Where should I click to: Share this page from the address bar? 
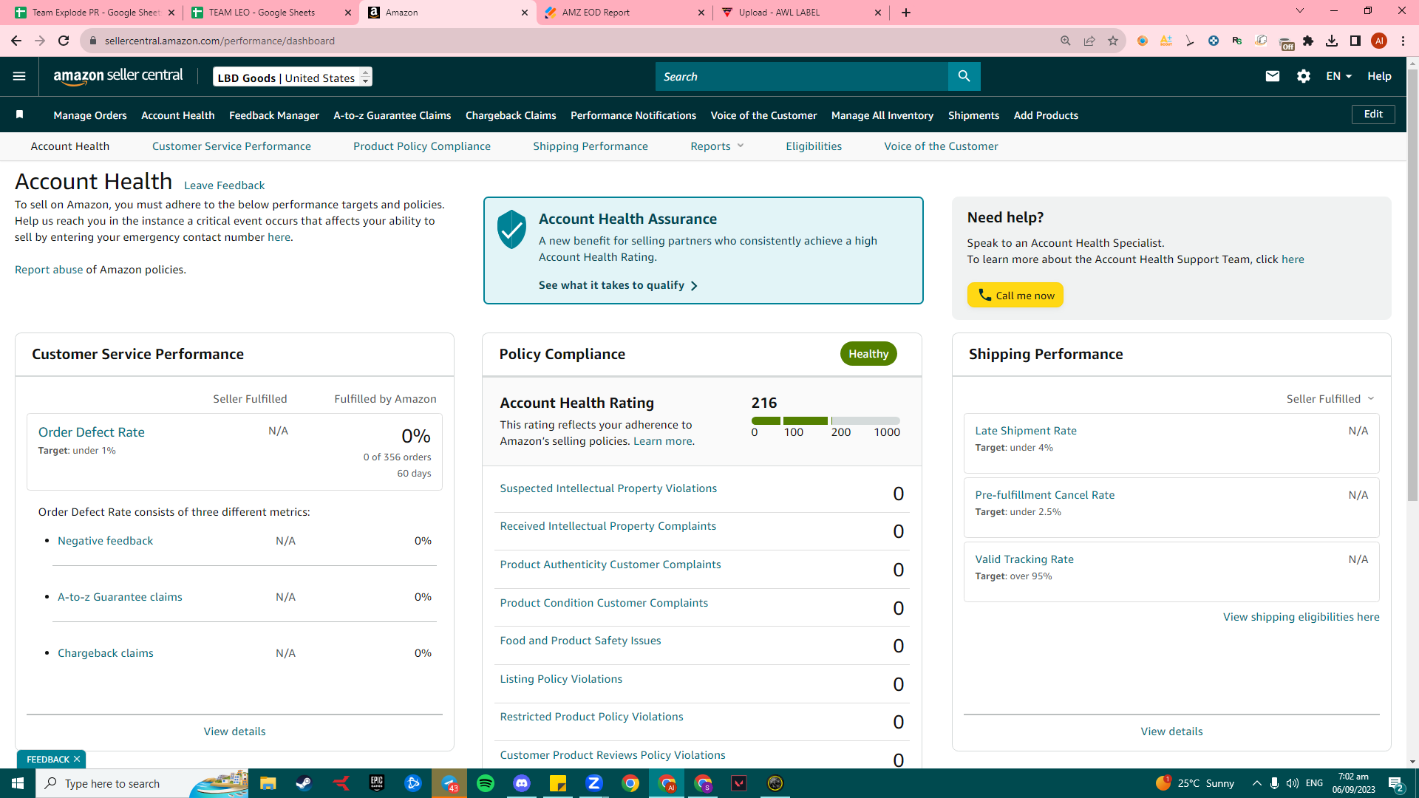tap(1089, 41)
